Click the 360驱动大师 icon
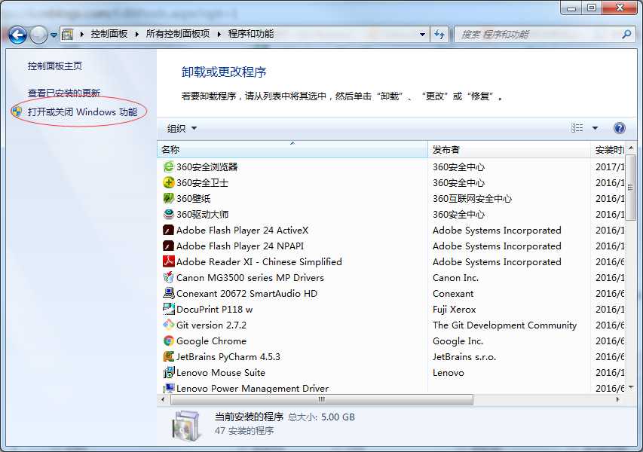This screenshot has width=643, height=452. [x=169, y=214]
